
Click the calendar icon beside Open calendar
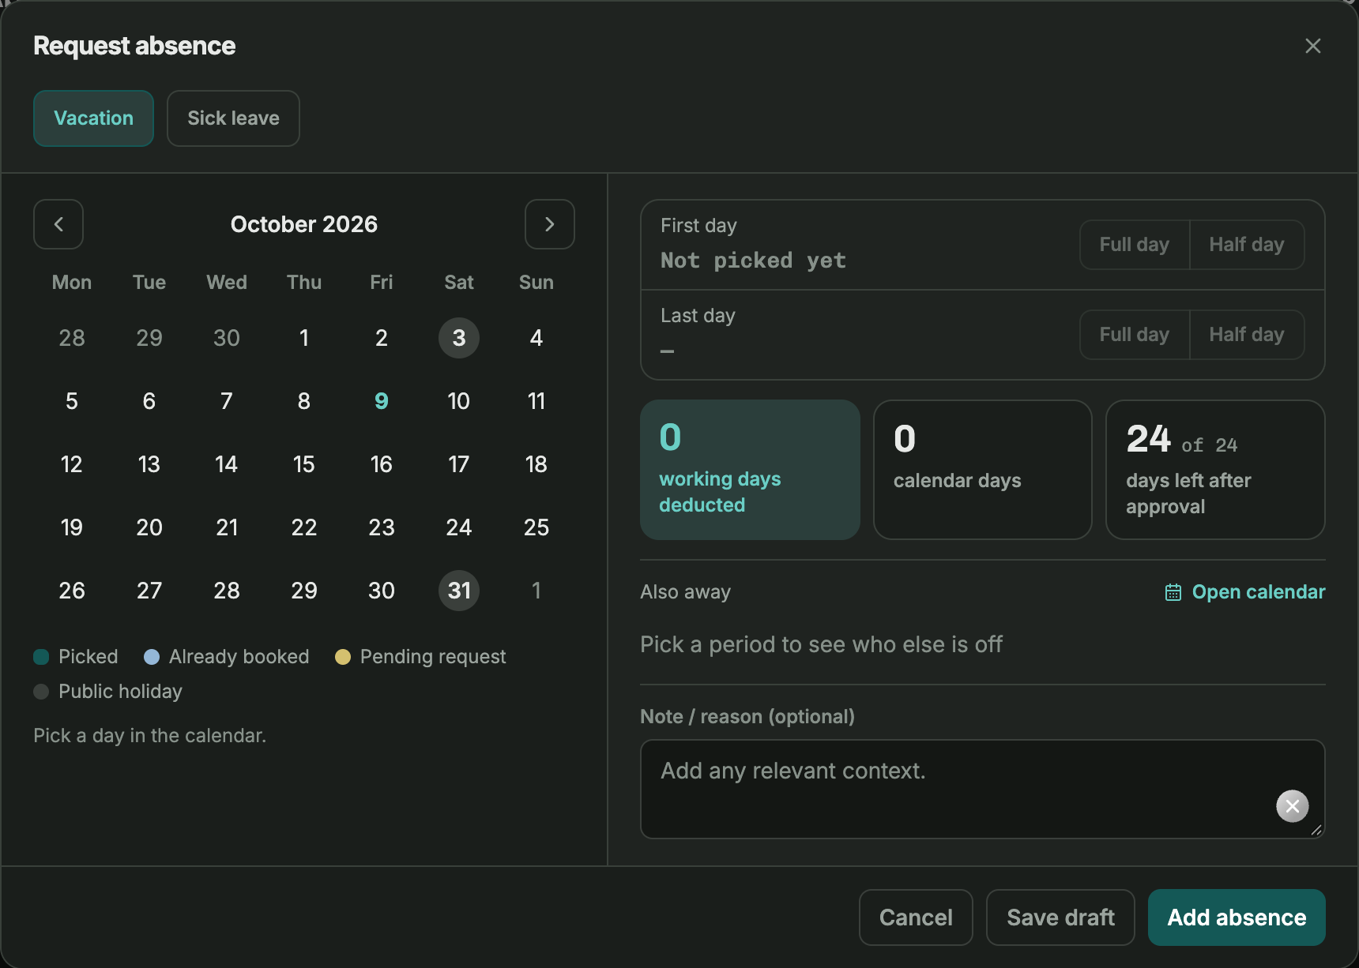click(x=1173, y=592)
